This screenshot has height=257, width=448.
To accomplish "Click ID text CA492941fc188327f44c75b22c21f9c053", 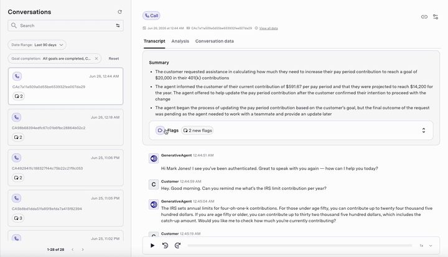I will tap(47, 168).
